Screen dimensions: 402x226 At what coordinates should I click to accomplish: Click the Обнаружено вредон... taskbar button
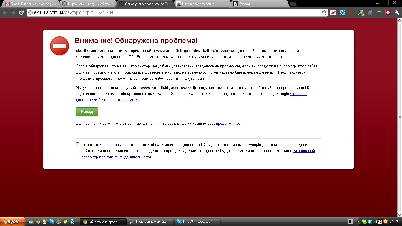[104, 222]
